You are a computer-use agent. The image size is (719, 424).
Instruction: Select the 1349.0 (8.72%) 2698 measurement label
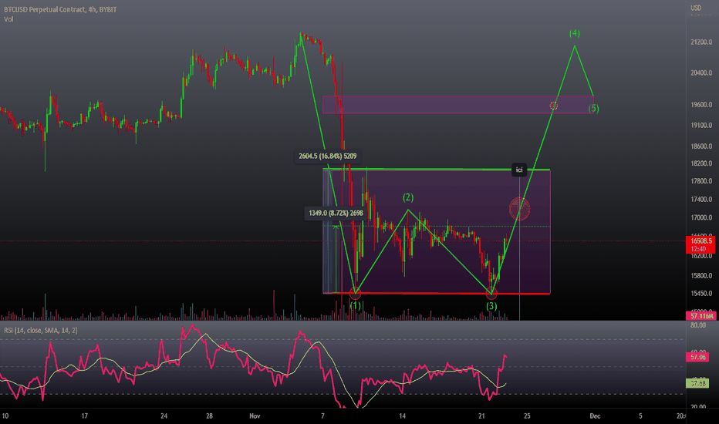point(336,213)
